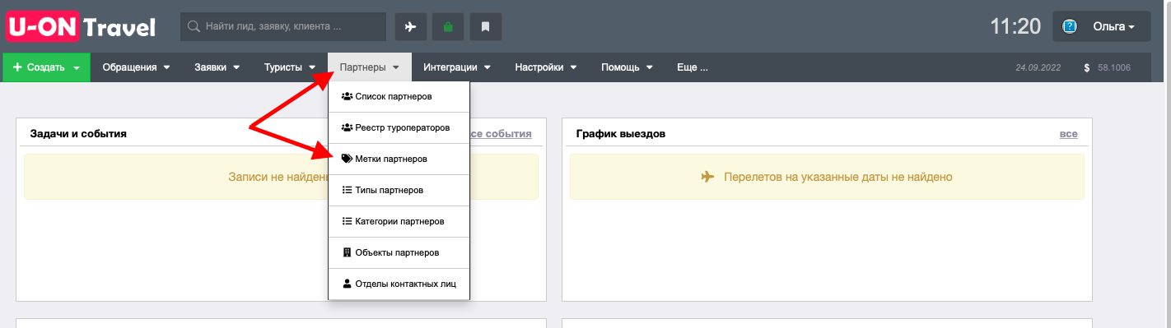Click the все события link
1171x328 pixels.
pos(500,133)
